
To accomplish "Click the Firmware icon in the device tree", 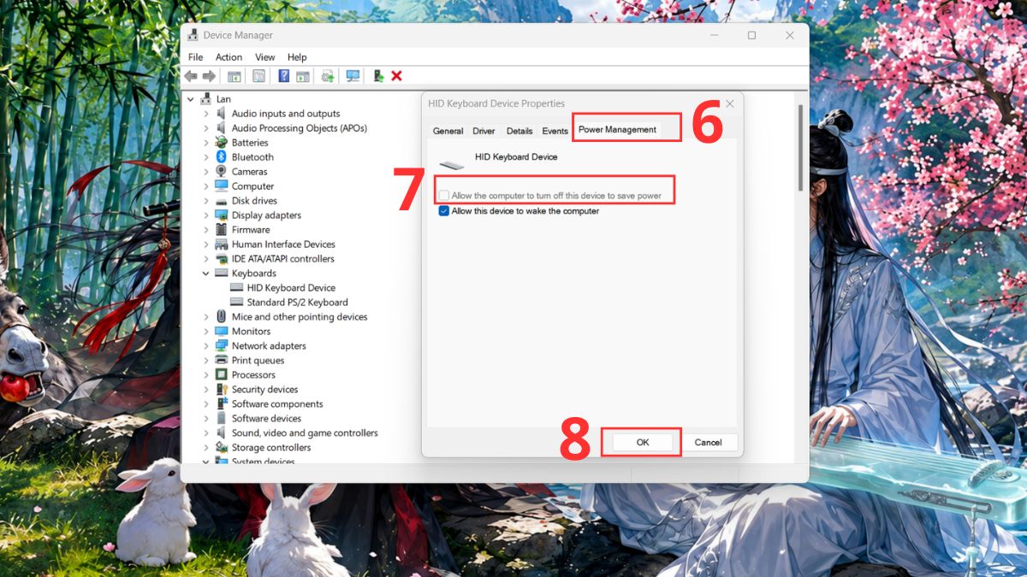I will pyautogui.click(x=222, y=230).
